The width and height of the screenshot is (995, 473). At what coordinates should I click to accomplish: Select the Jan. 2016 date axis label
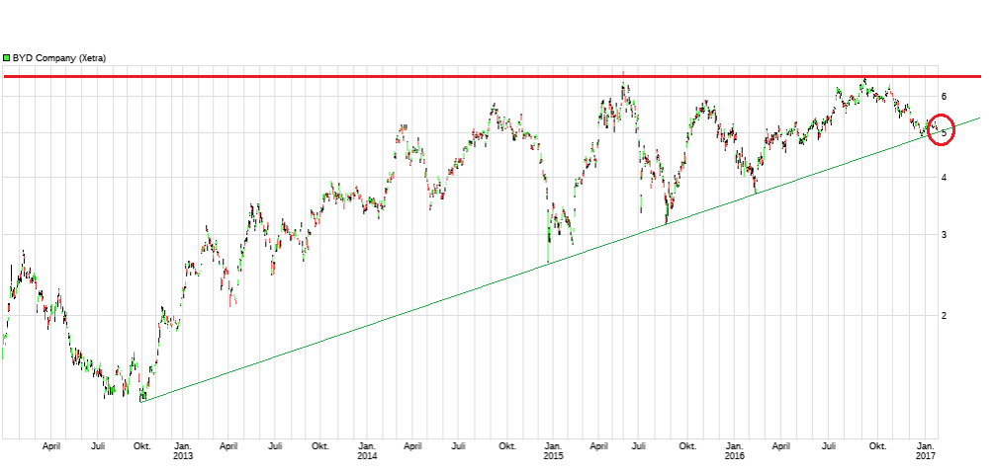click(x=735, y=451)
